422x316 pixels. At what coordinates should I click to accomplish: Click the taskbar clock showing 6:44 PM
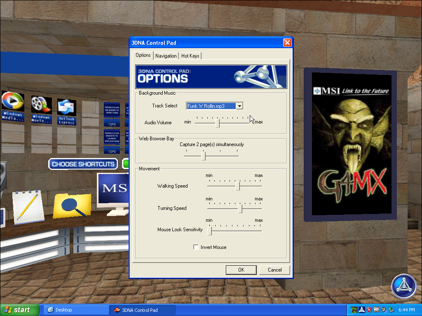[x=407, y=310]
